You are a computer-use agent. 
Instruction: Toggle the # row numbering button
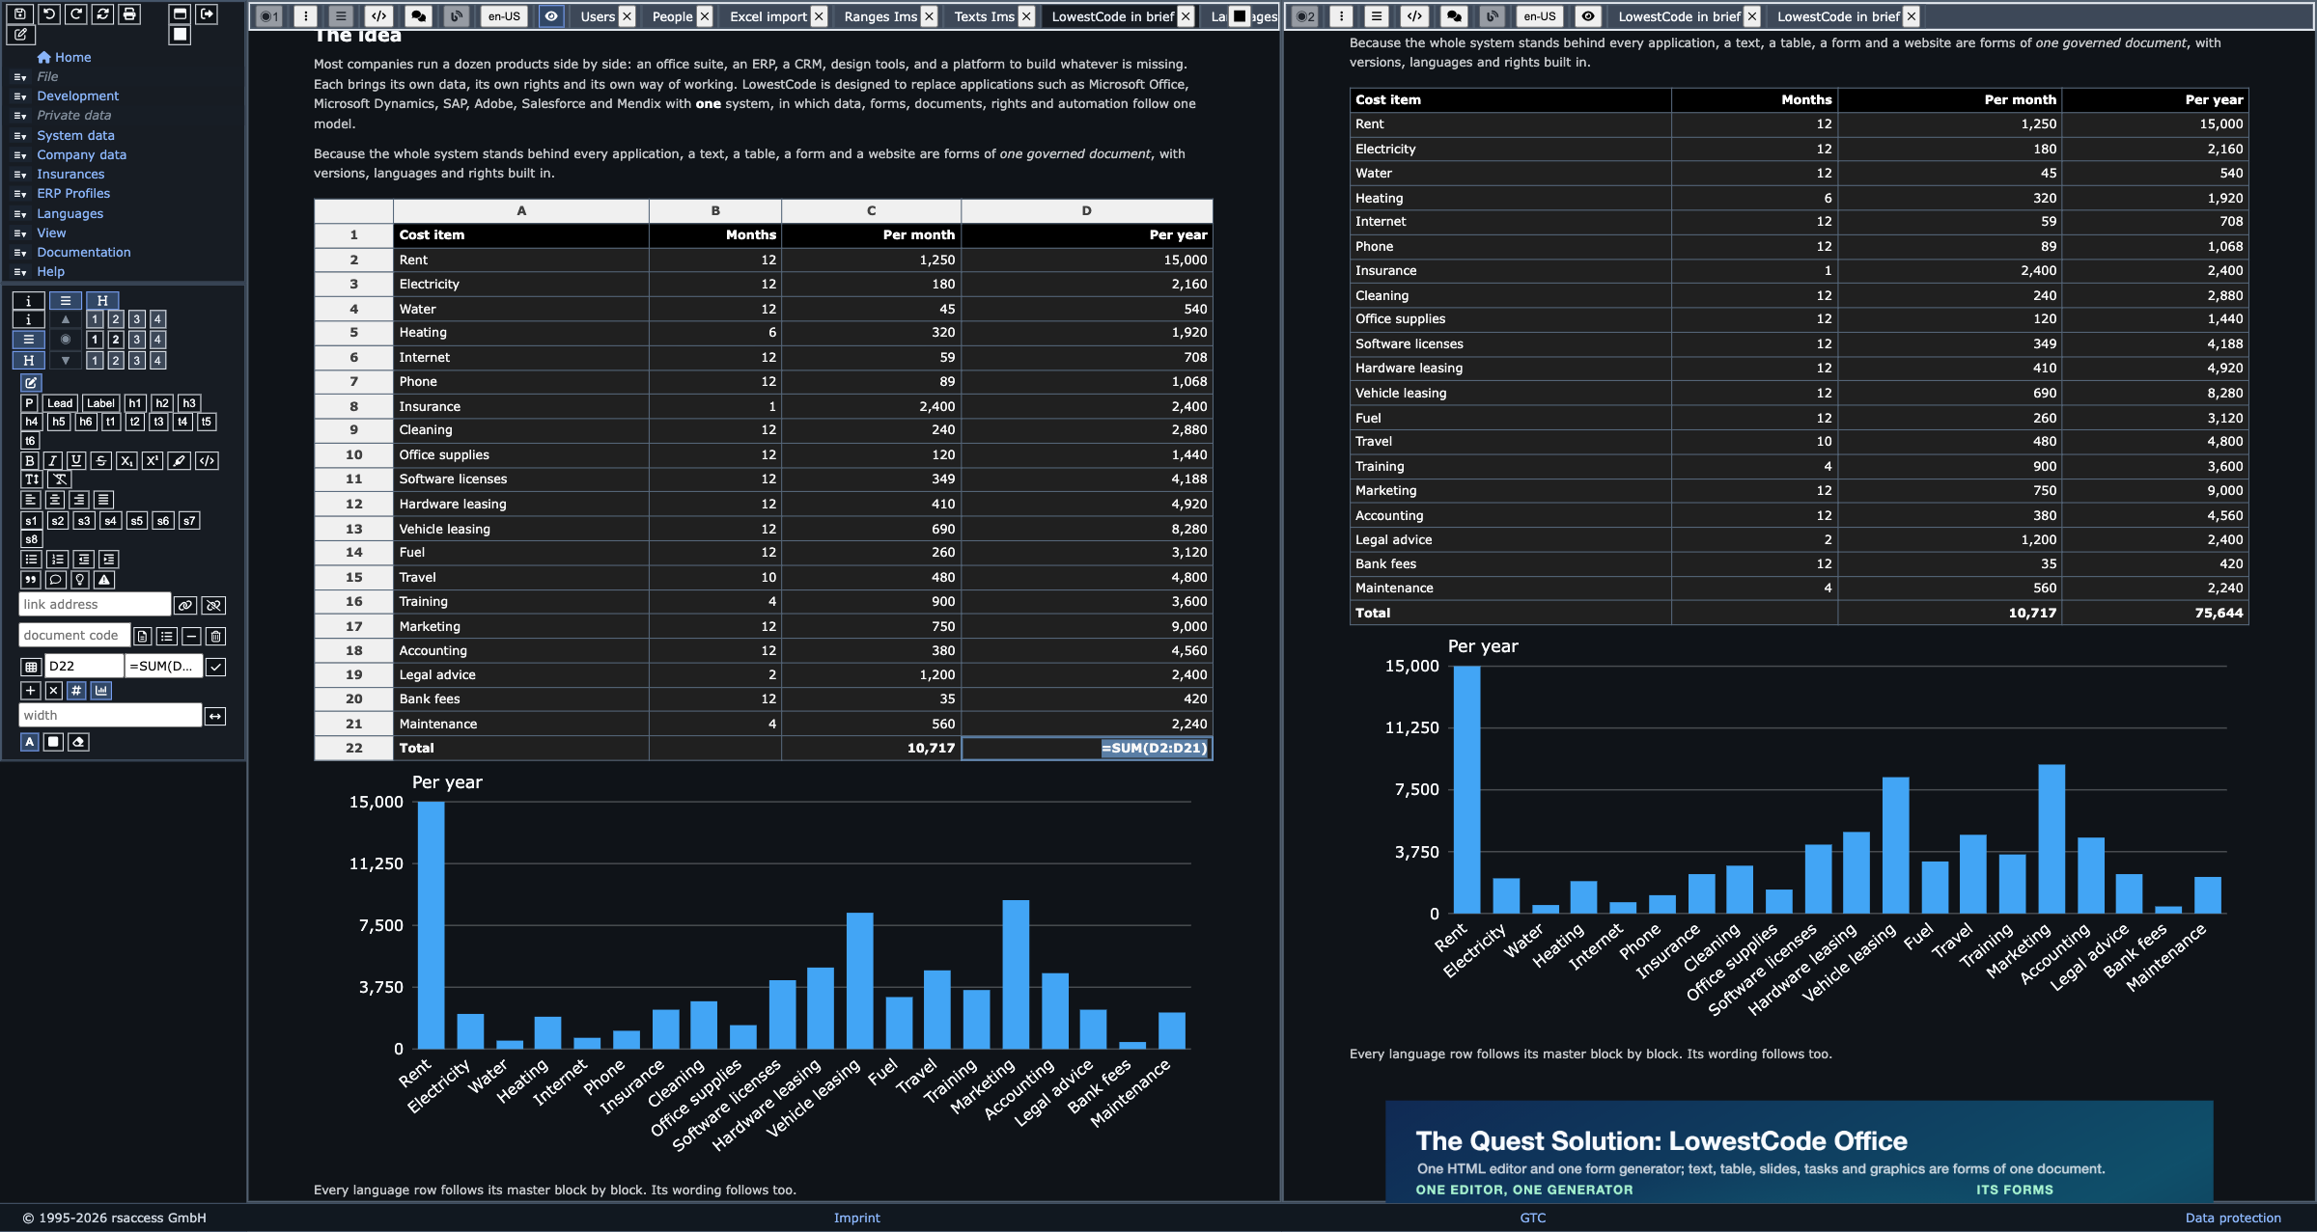pos(76,690)
